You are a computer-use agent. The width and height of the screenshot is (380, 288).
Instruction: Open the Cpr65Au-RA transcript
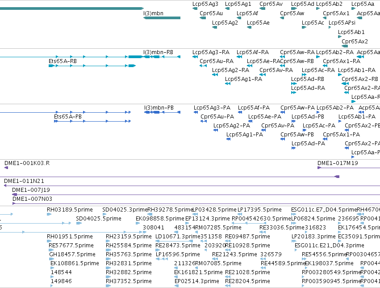217,61
